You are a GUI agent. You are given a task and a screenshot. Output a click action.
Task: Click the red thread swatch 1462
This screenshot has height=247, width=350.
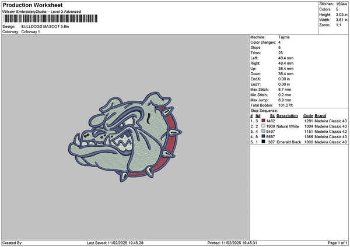tap(264, 121)
